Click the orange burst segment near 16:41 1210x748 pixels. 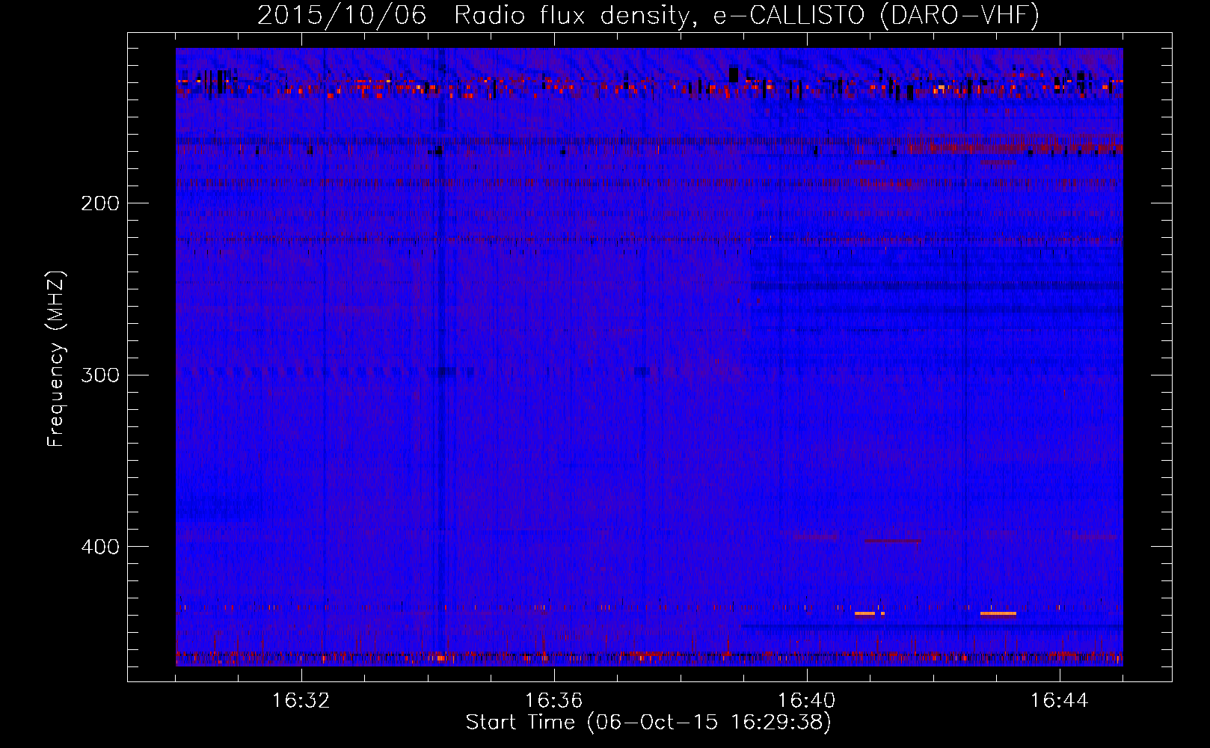pyautogui.click(x=864, y=613)
